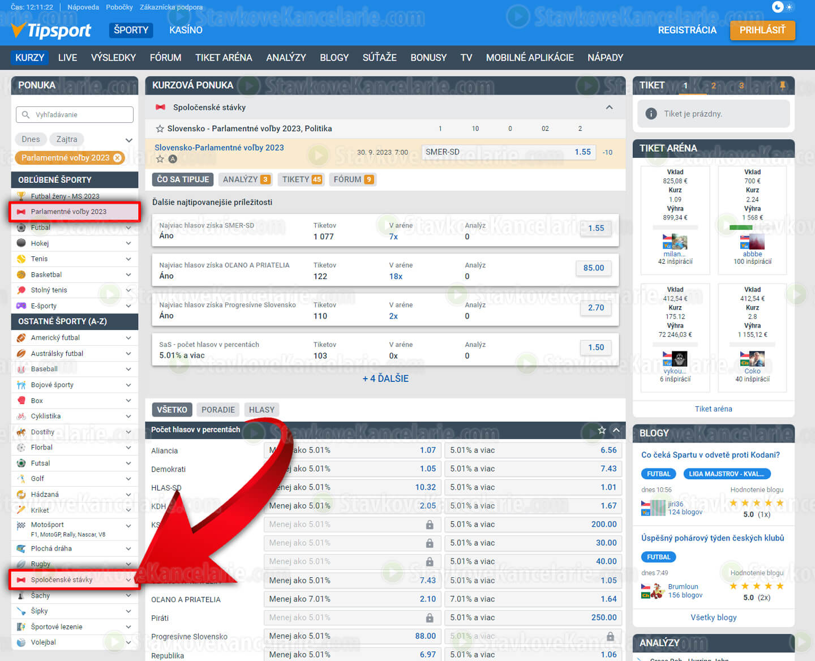
Task: Select the ANALÝZY 3 tab
Action: tap(246, 179)
